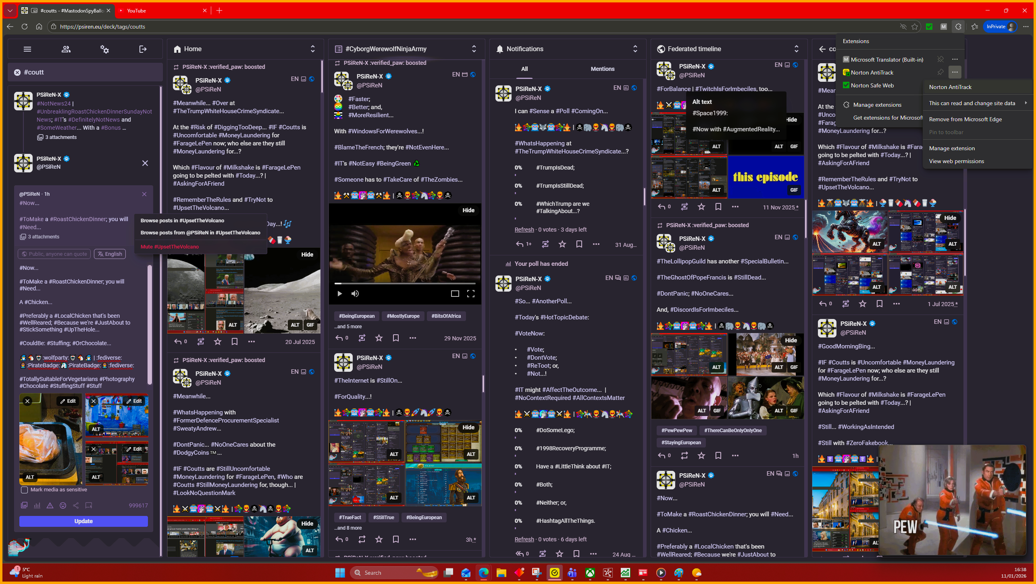
Task: Favourite the 20 Jul 2025 Home post
Action: 218,342
